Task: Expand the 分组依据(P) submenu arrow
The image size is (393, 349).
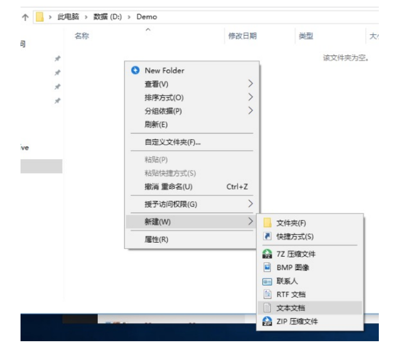Action: tap(250, 111)
